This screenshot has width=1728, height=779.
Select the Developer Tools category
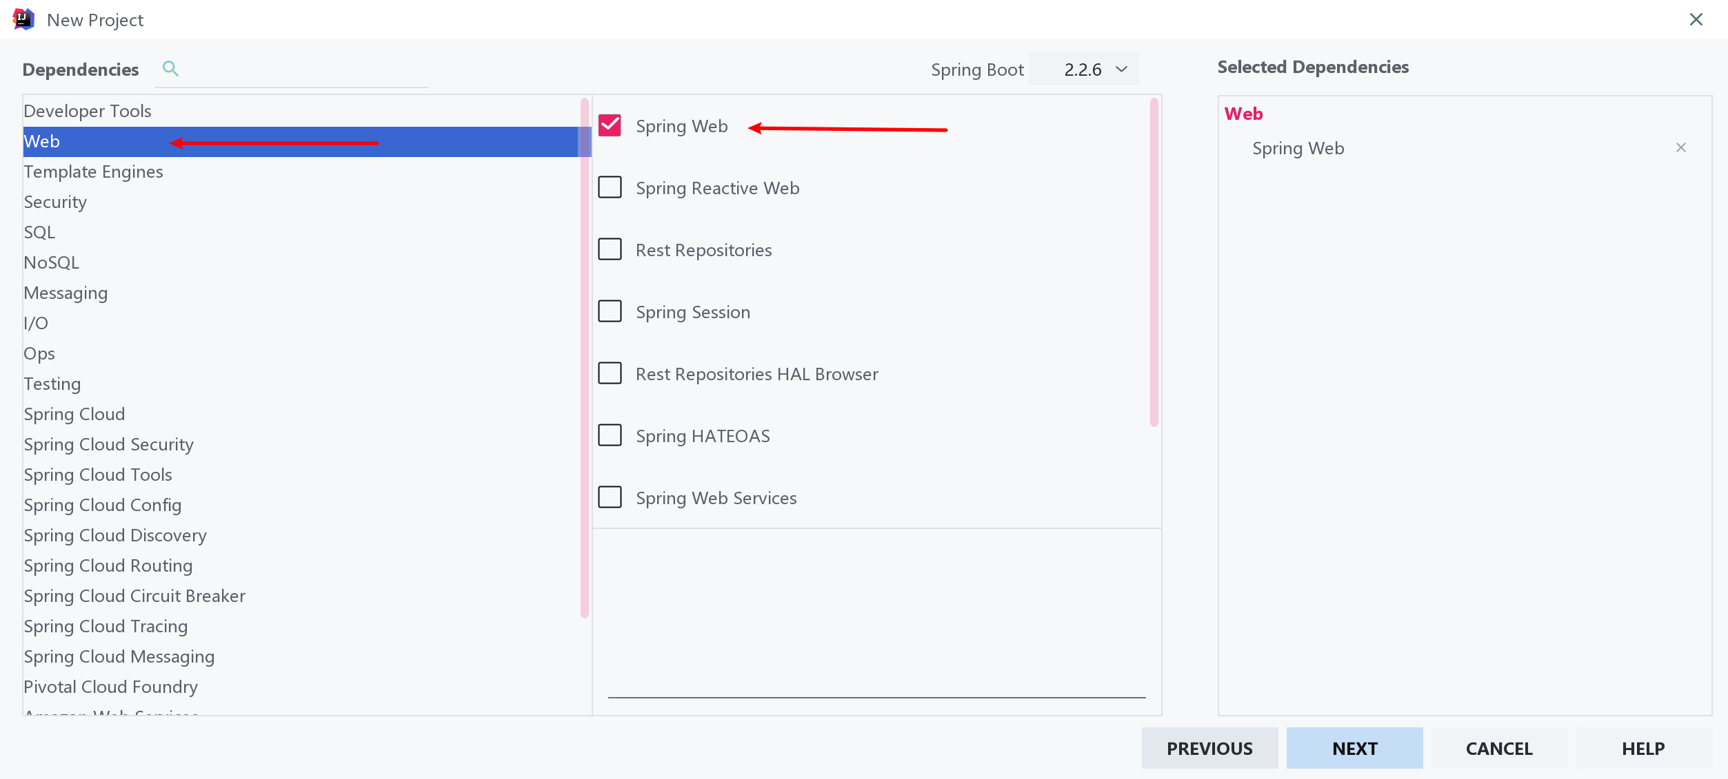click(x=88, y=111)
